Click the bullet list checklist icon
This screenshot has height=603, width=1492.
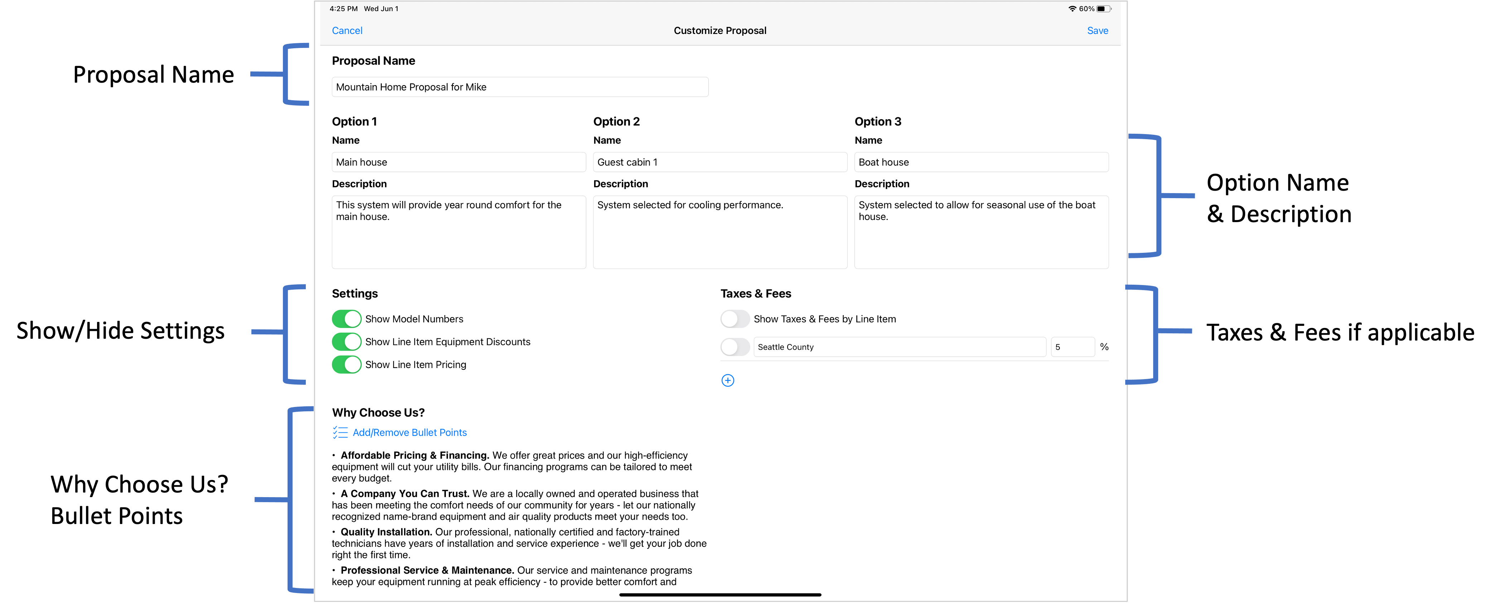click(340, 432)
